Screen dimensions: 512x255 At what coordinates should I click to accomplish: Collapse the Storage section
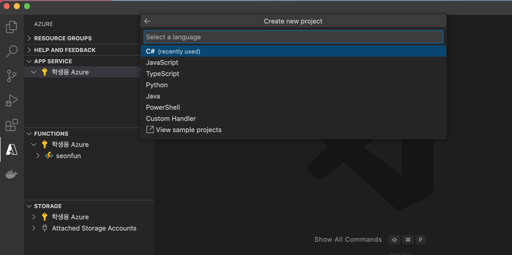pyautogui.click(x=29, y=206)
